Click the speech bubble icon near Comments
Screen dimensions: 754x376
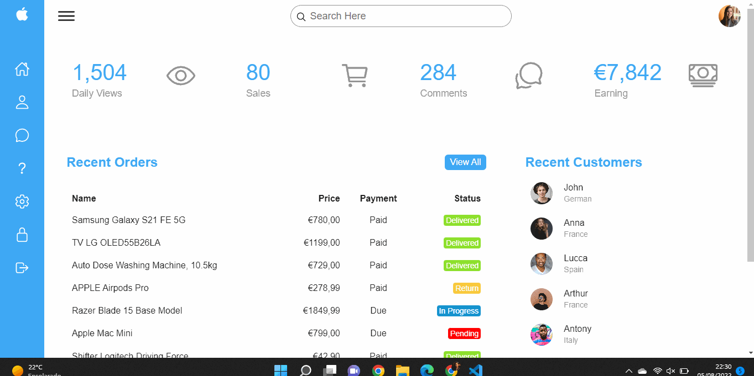pyautogui.click(x=528, y=76)
